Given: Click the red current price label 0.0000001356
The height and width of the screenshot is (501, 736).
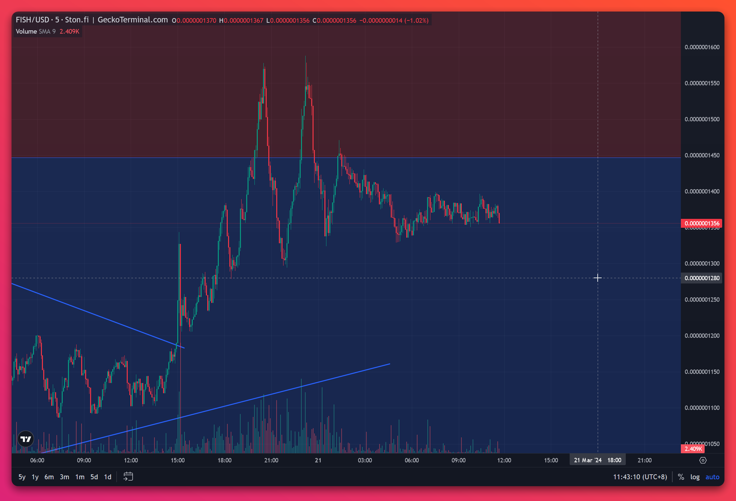Looking at the screenshot, I should [701, 223].
